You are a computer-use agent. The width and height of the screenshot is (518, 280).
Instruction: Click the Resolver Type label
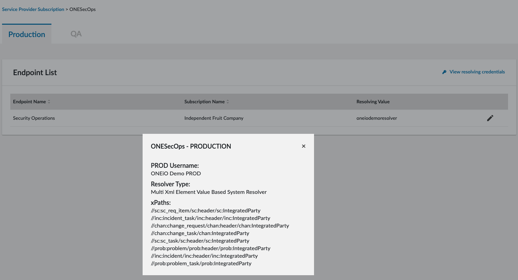(x=170, y=184)
